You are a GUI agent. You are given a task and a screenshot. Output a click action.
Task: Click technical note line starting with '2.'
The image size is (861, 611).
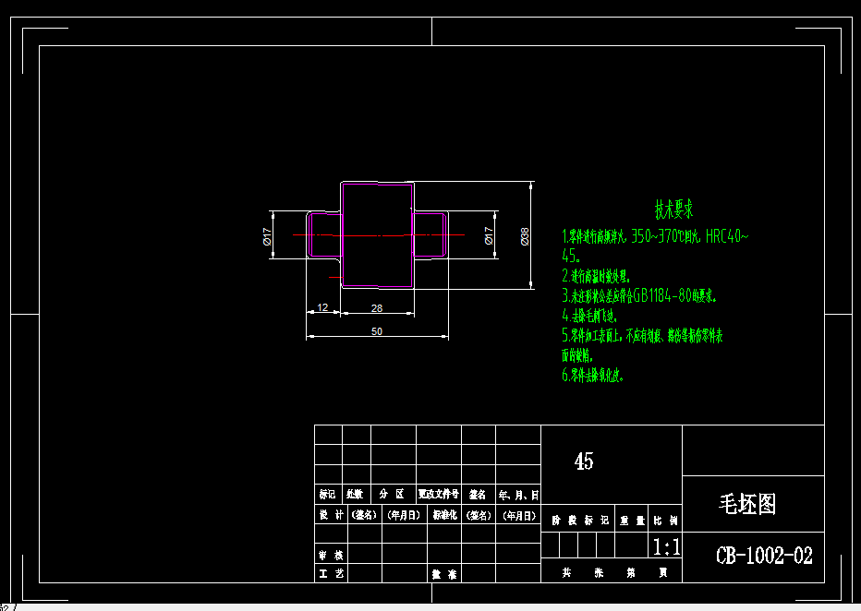pyautogui.click(x=596, y=276)
